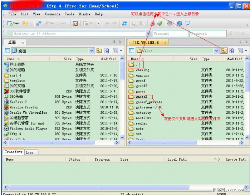Click the blue synchronize arrows toolbar icon

(x=124, y=23)
